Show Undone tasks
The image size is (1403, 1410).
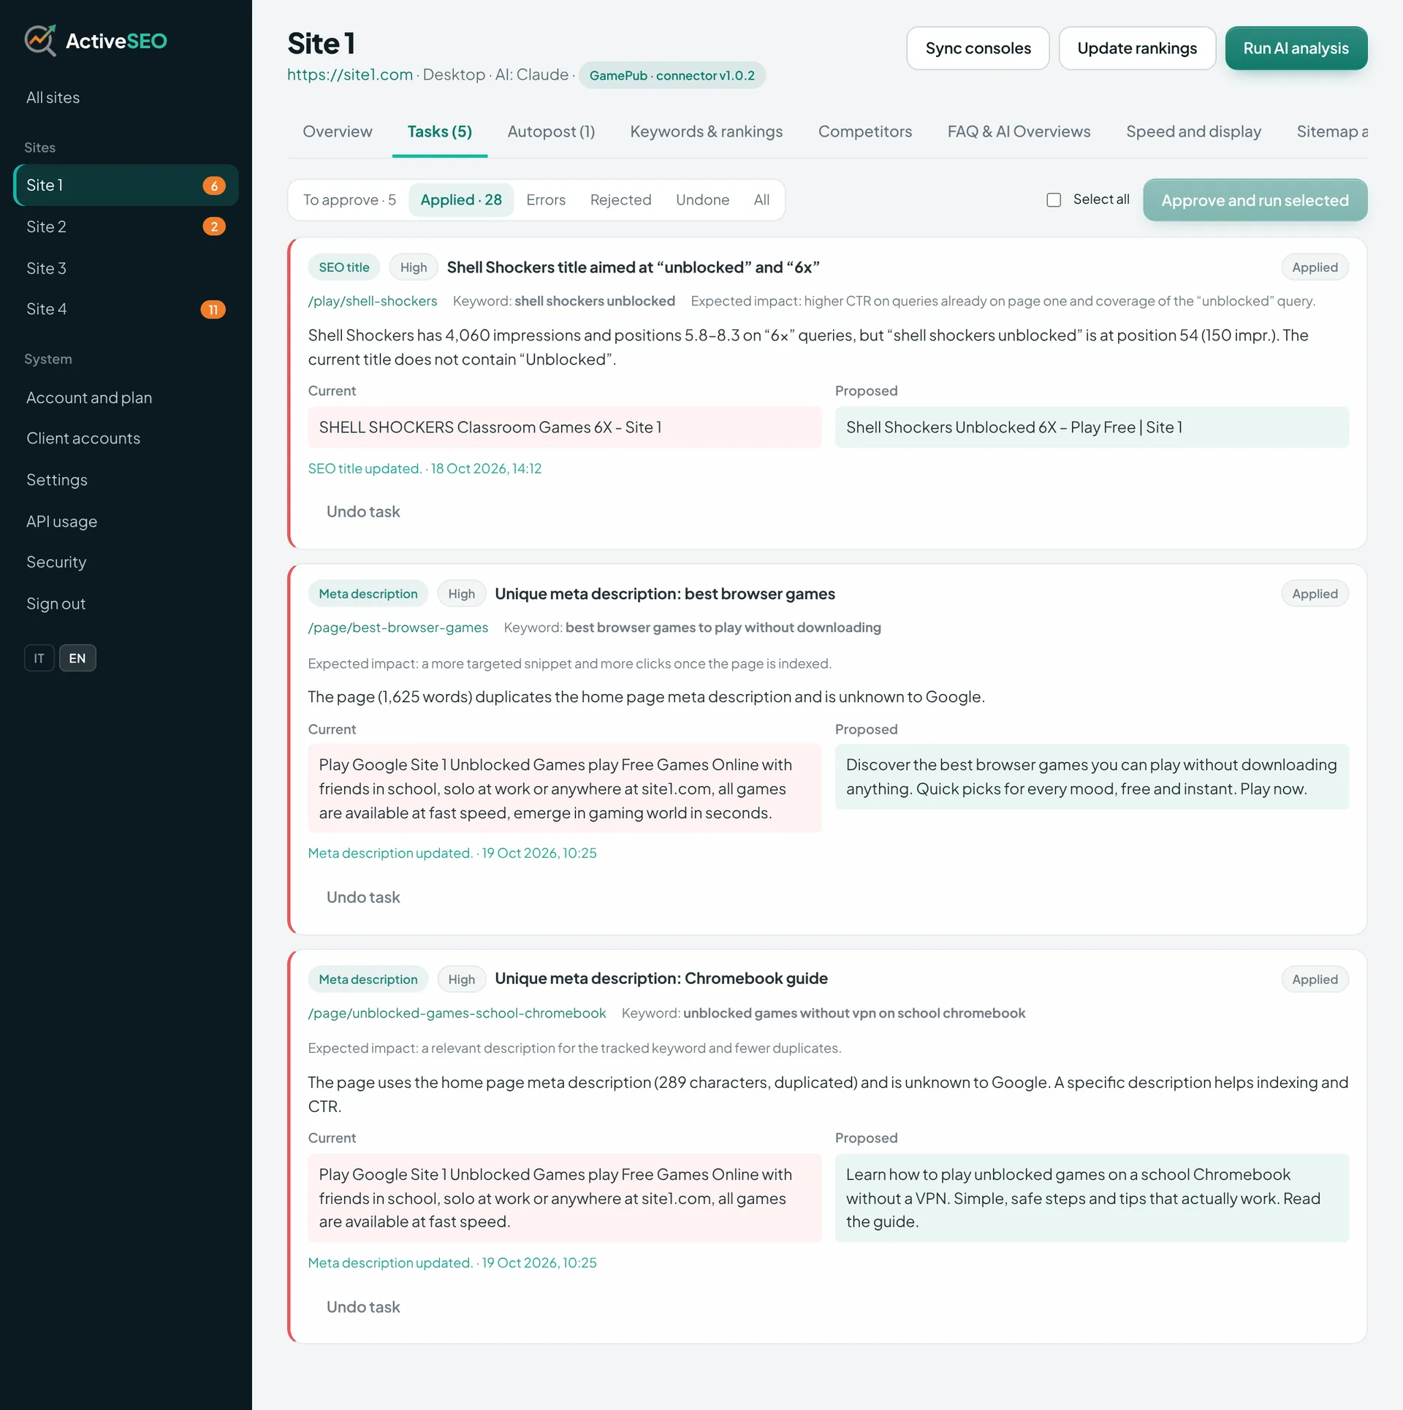702,200
